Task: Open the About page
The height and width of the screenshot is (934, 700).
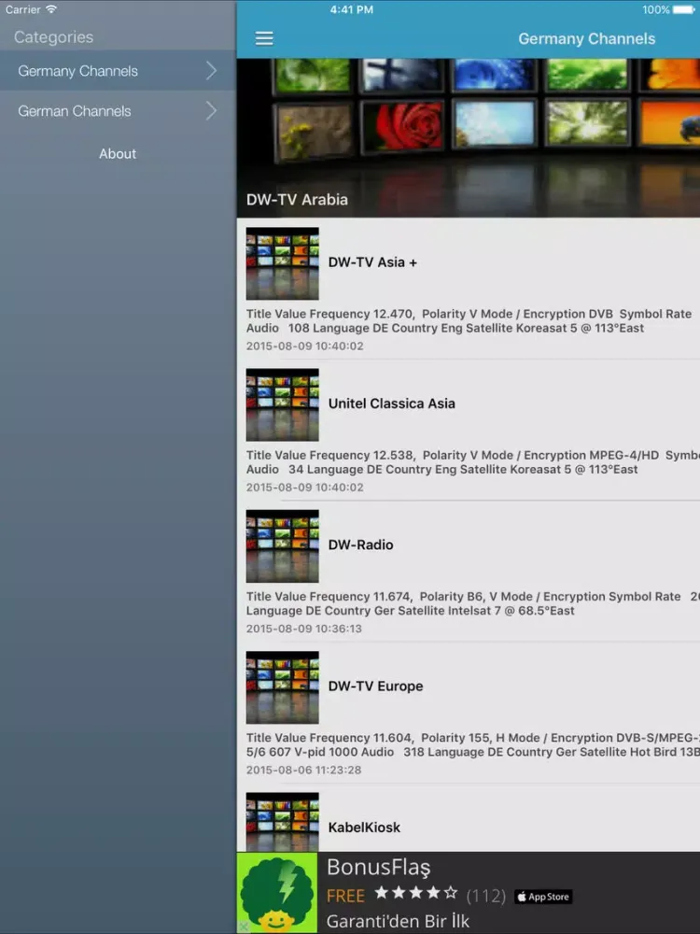Action: tap(118, 154)
